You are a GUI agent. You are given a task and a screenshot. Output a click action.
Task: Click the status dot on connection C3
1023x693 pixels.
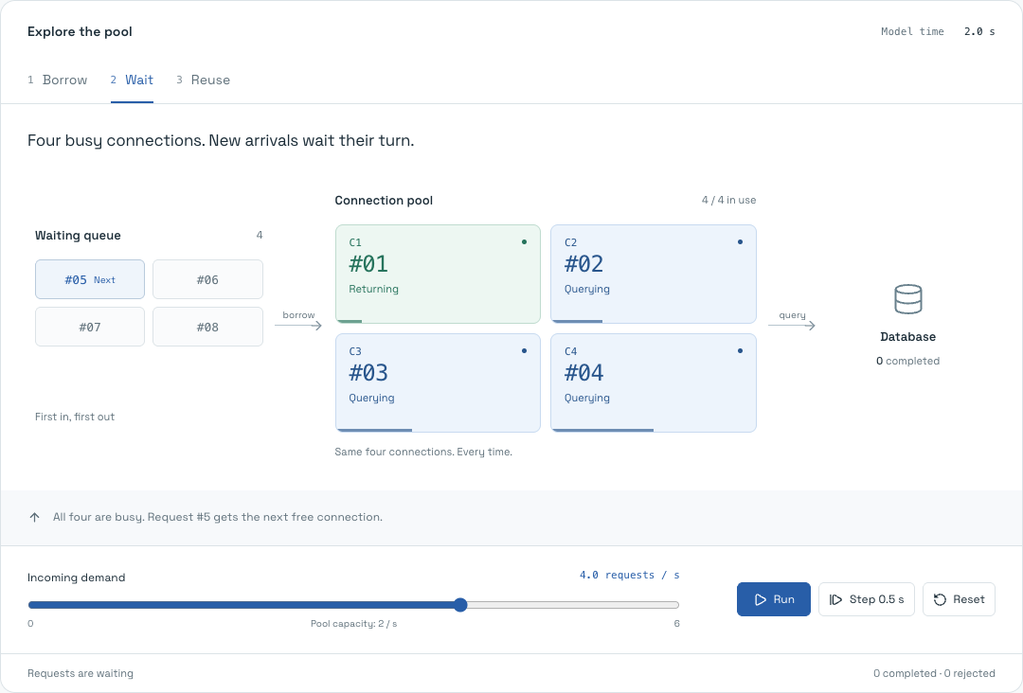point(524,350)
